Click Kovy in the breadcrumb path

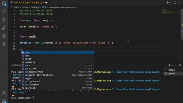25,7
